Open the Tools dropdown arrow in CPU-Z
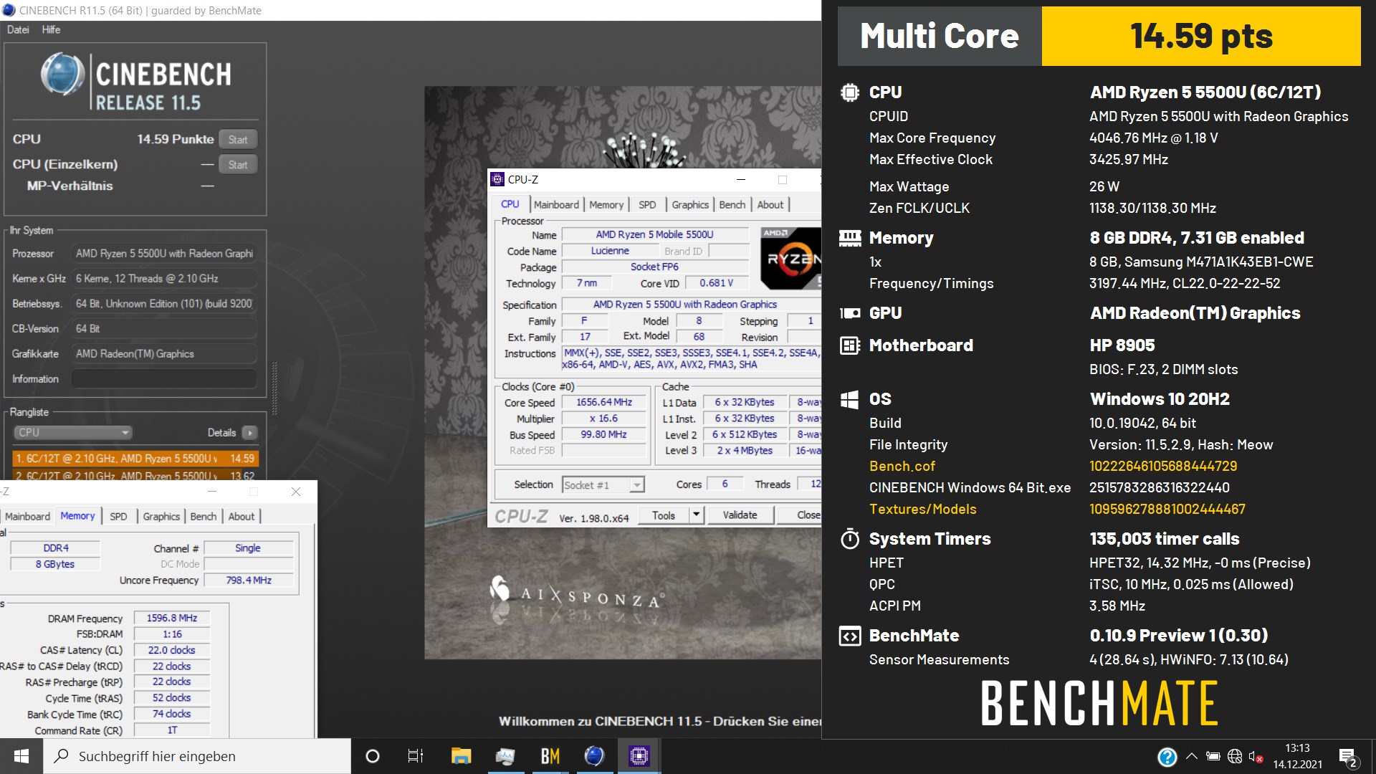 [x=696, y=515]
